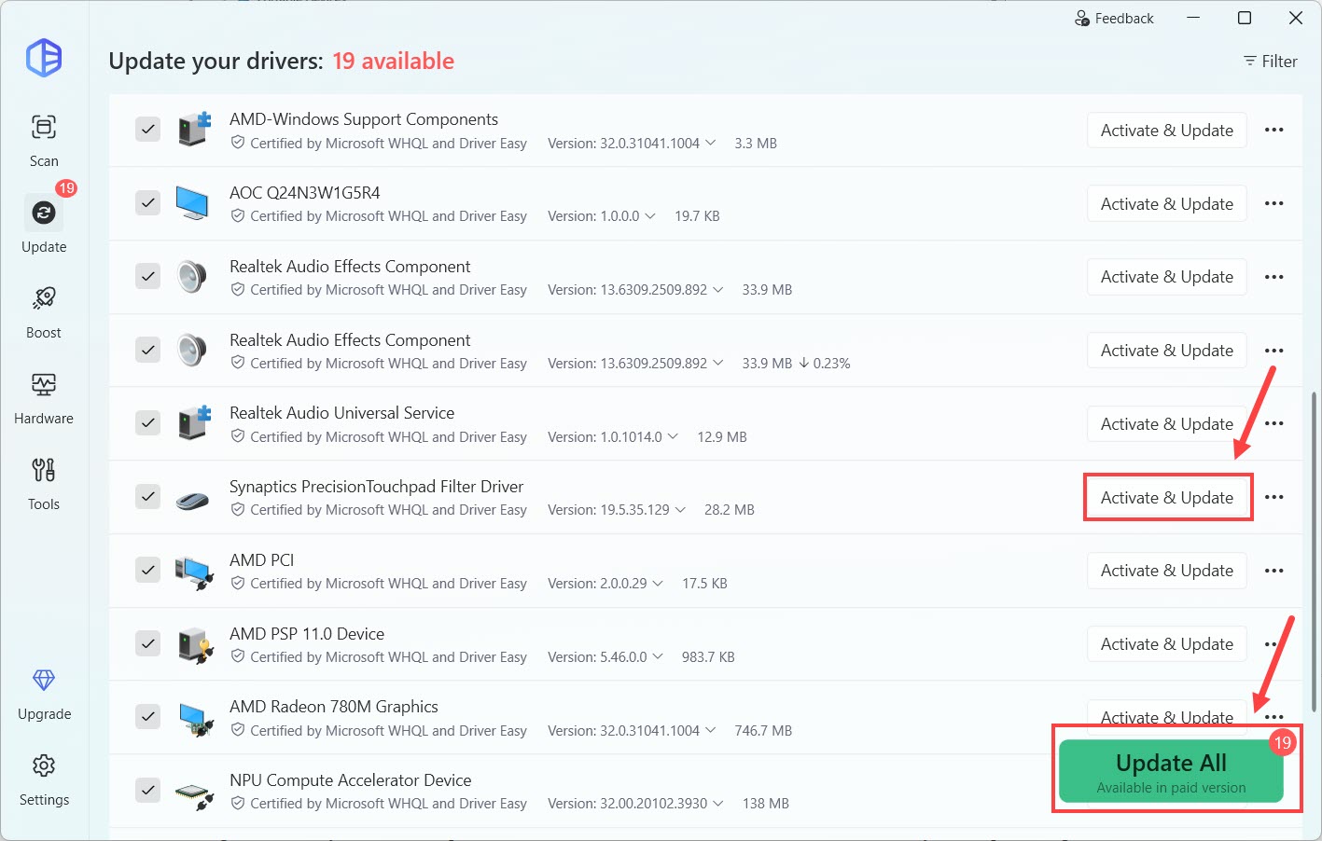Viewport: 1322px width, 841px height.
Task: Click the 0.23% download progress indicator
Action: click(x=825, y=364)
